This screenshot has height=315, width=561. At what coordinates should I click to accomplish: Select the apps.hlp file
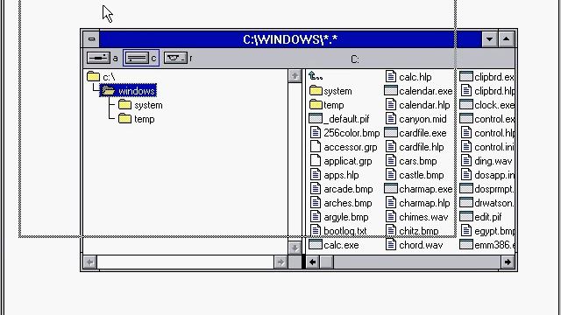[x=334, y=175]
